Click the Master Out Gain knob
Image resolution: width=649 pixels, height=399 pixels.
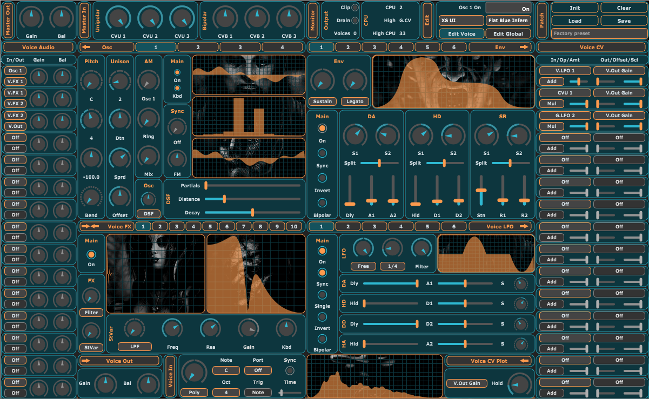[x=31, y=18]
